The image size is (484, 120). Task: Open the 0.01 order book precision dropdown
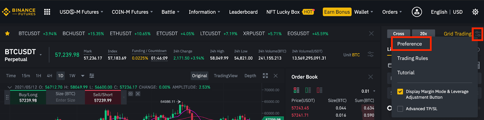(x=368, y=91)
